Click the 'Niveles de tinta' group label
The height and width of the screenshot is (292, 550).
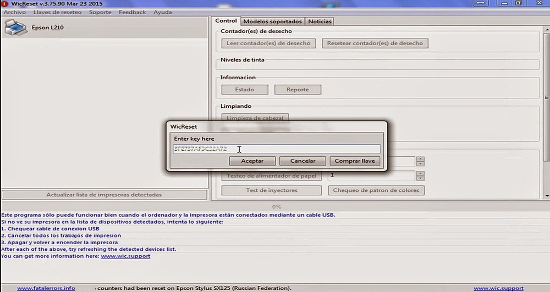(243, 59)
